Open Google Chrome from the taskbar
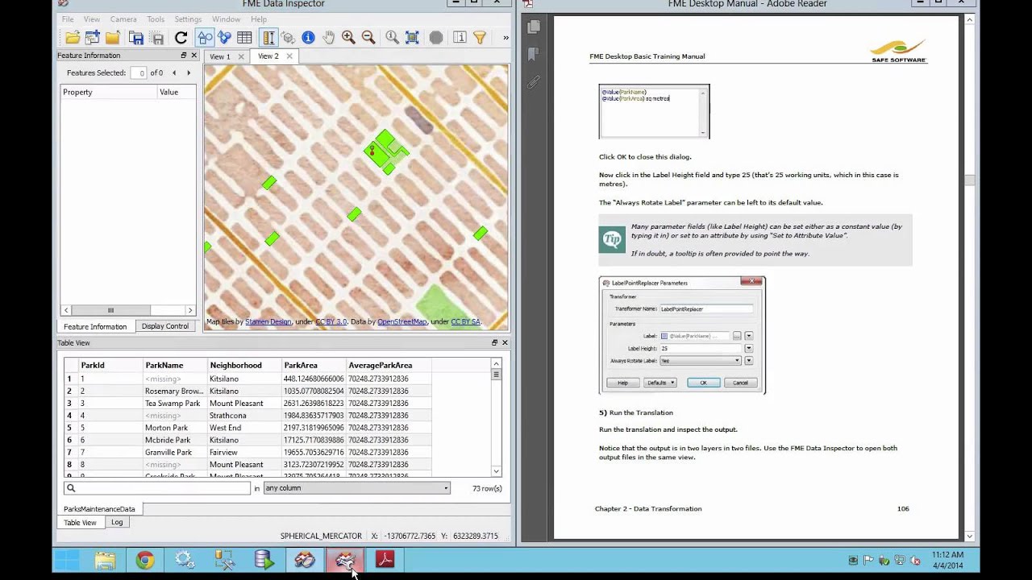This screenshot has height=580, width=1032. tap(145, 561)
